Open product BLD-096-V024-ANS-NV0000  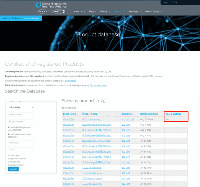97,130
